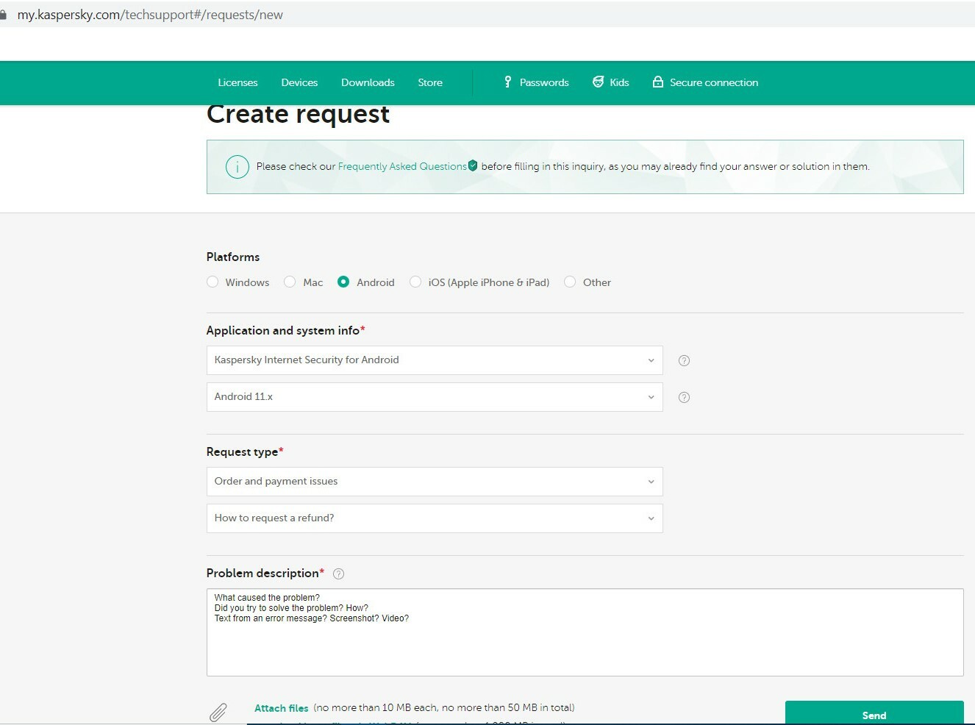
Task: Select the Other platform radio button
Action: click(570, 282)
